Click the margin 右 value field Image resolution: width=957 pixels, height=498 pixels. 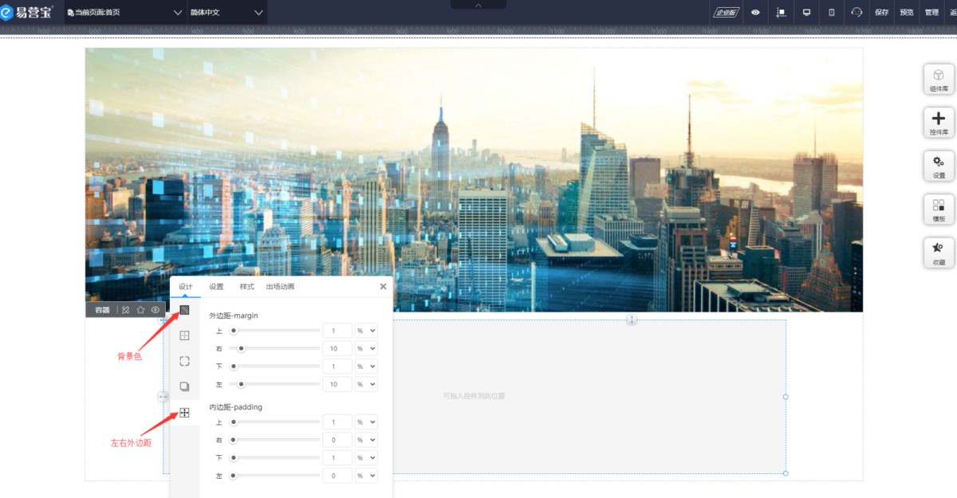pos(337,348)
